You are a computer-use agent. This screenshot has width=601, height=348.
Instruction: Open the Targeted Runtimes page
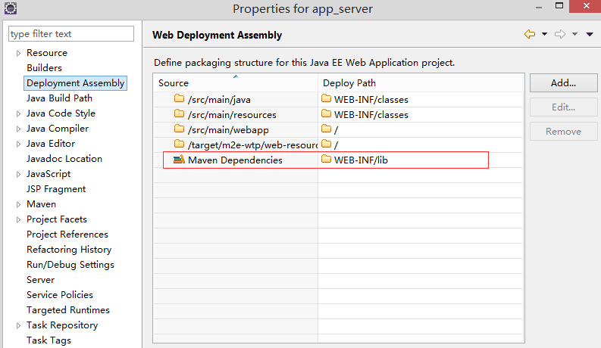[67, 310]
